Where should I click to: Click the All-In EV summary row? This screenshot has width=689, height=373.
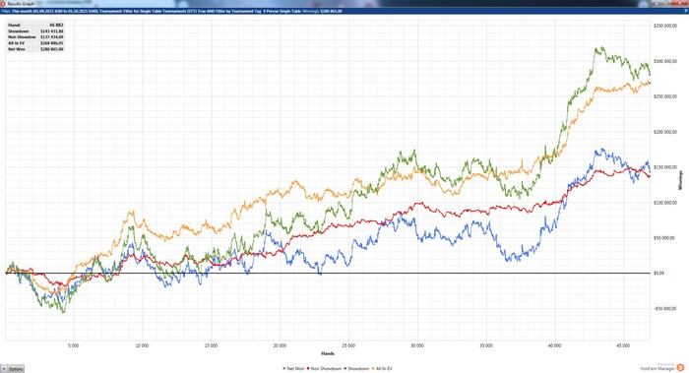click(x=35, y=43)
